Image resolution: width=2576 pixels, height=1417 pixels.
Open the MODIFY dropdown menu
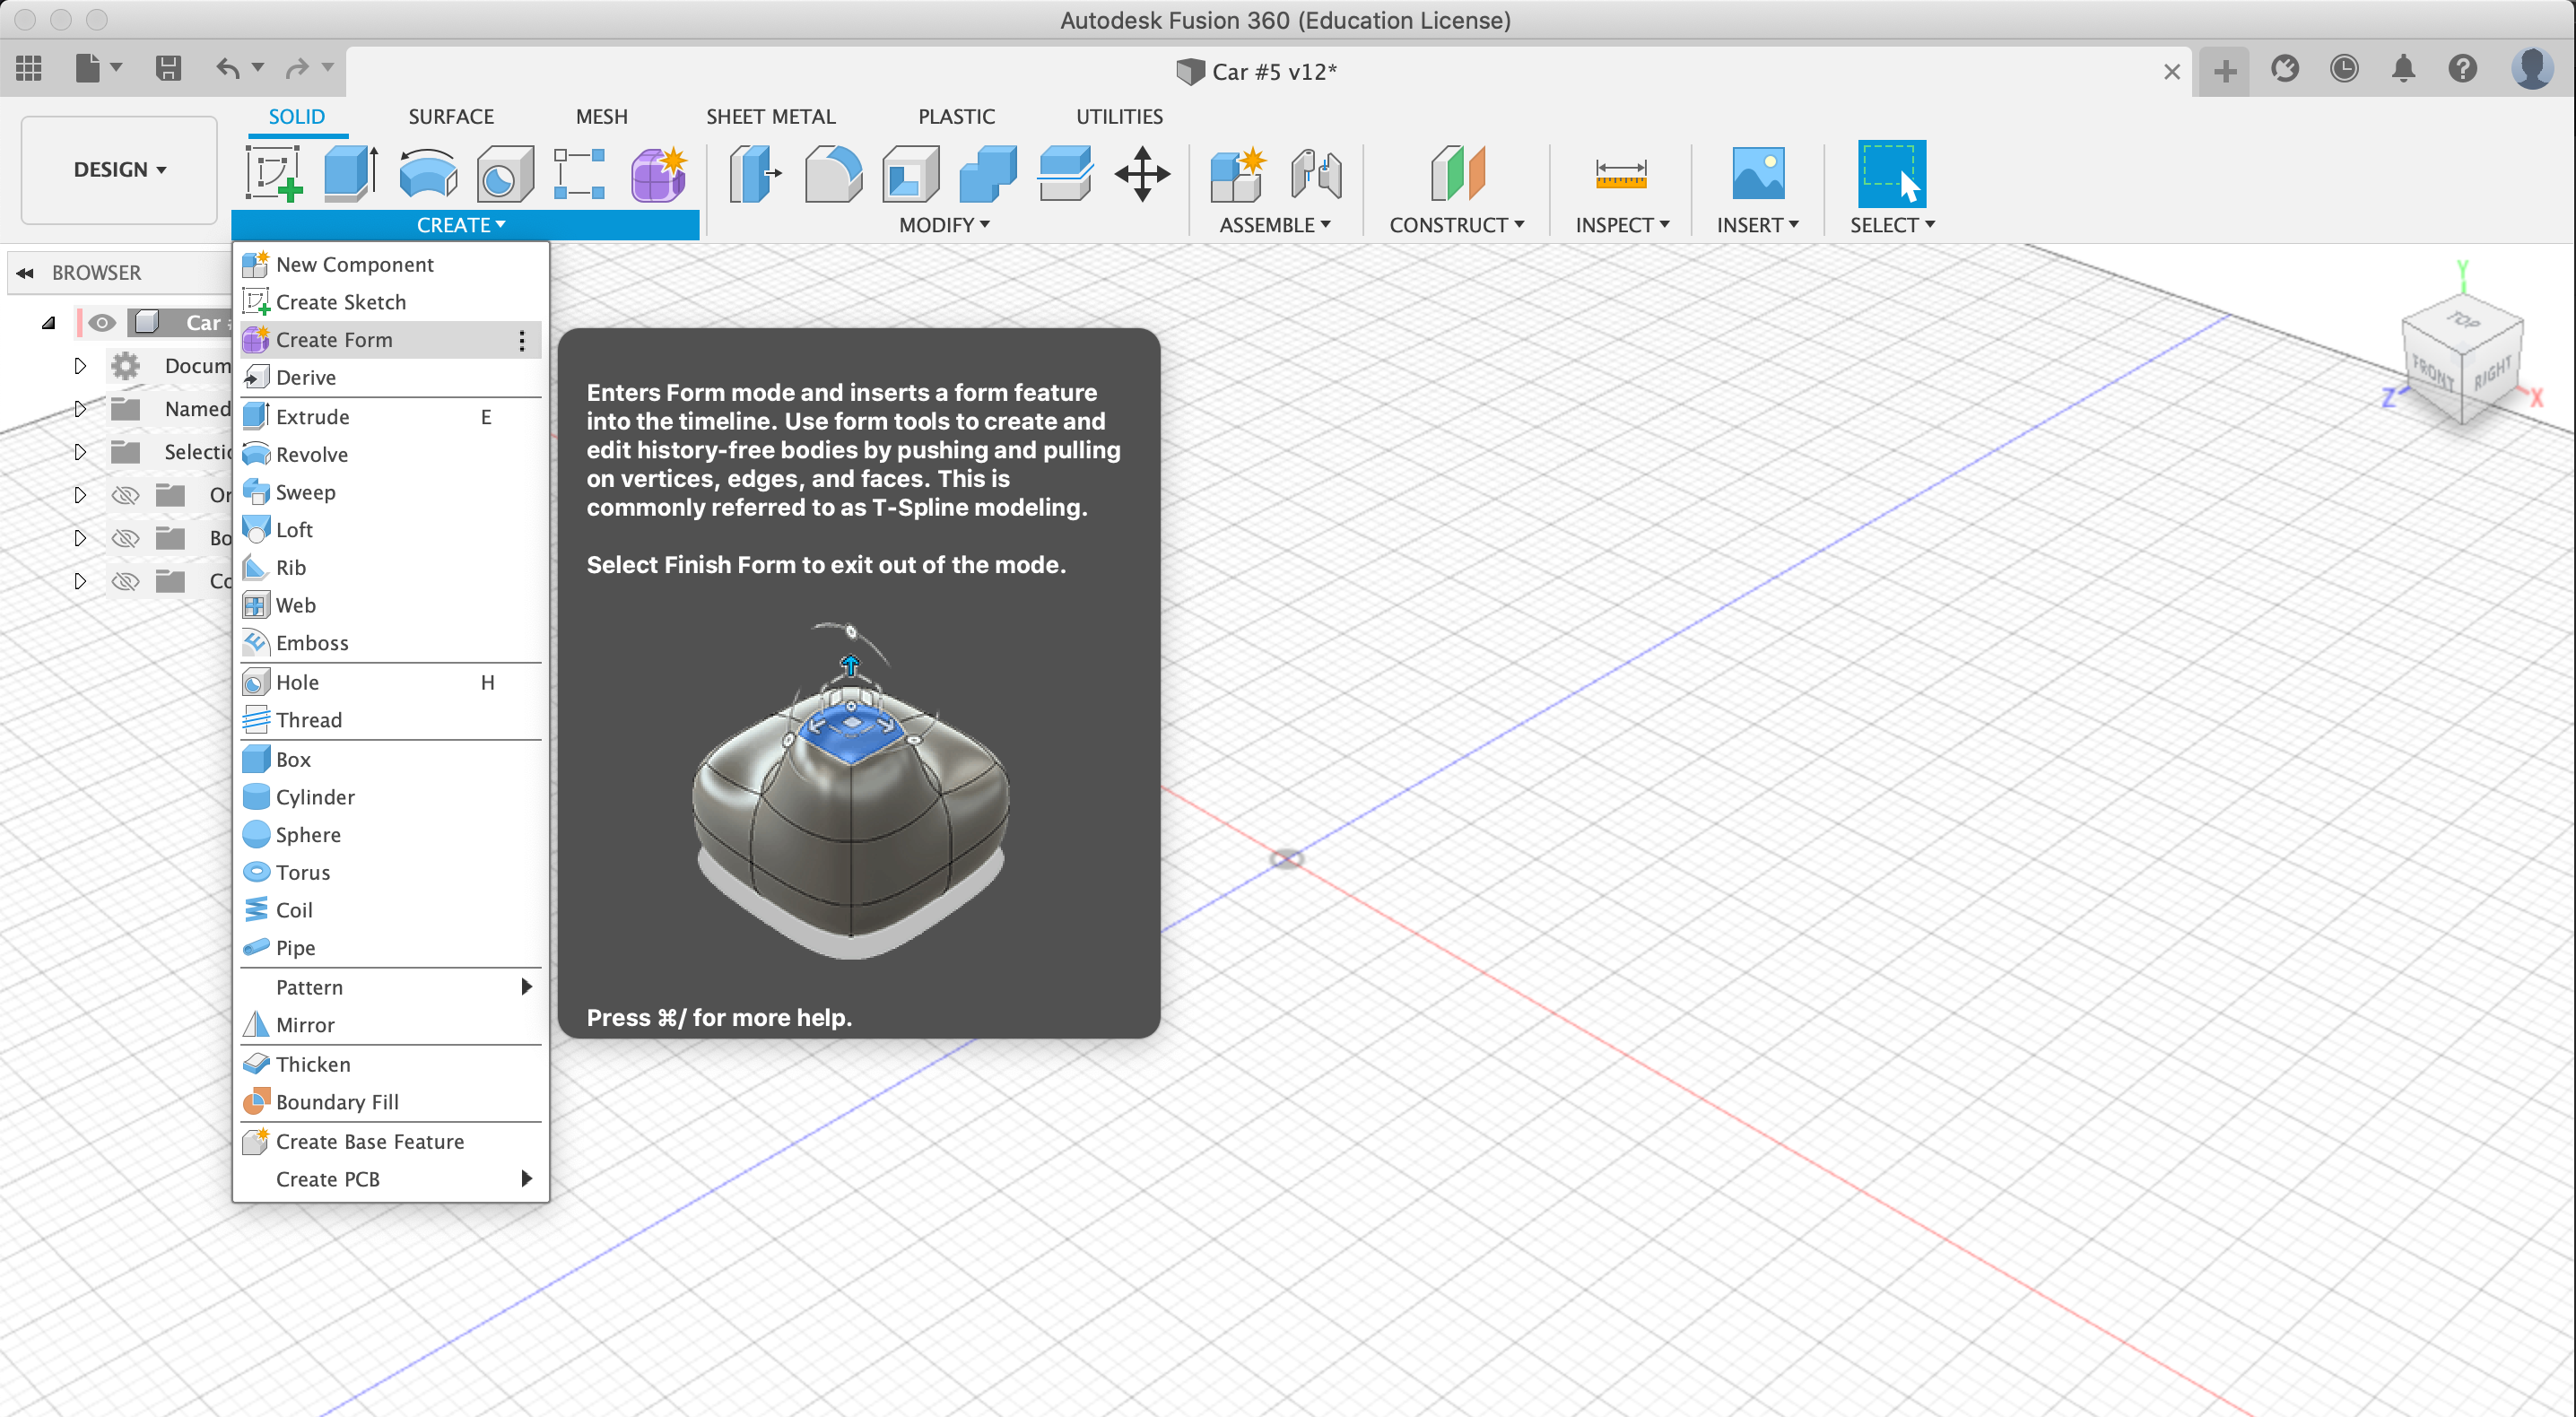coord(944,225)
